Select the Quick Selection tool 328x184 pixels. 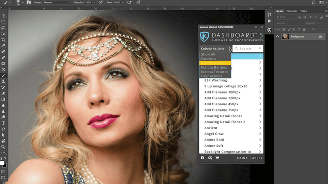click(x=3, y=34)
